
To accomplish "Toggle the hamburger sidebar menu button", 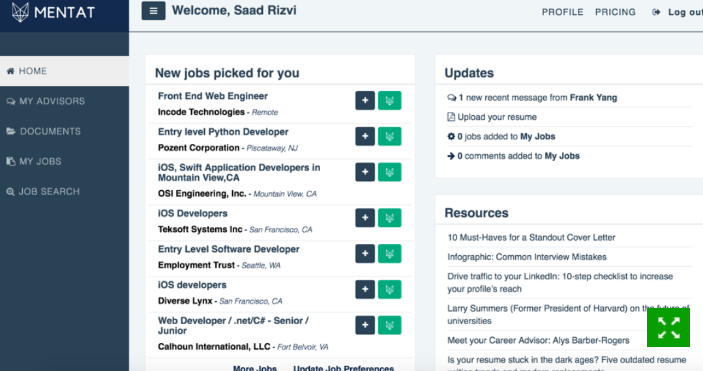I will 153,11.
